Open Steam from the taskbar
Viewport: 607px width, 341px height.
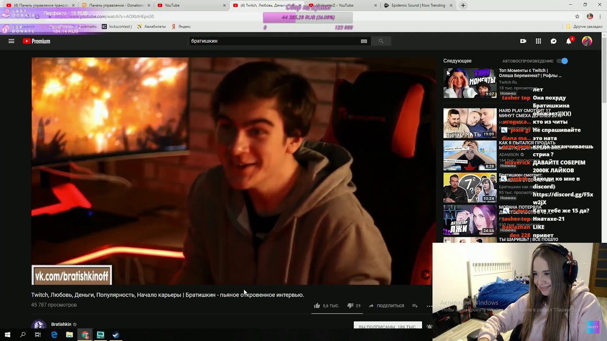(x=116, y=335)
